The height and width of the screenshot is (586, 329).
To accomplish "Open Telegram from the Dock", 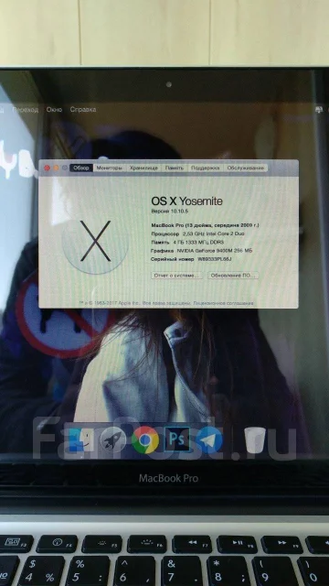I will (209, 439).
